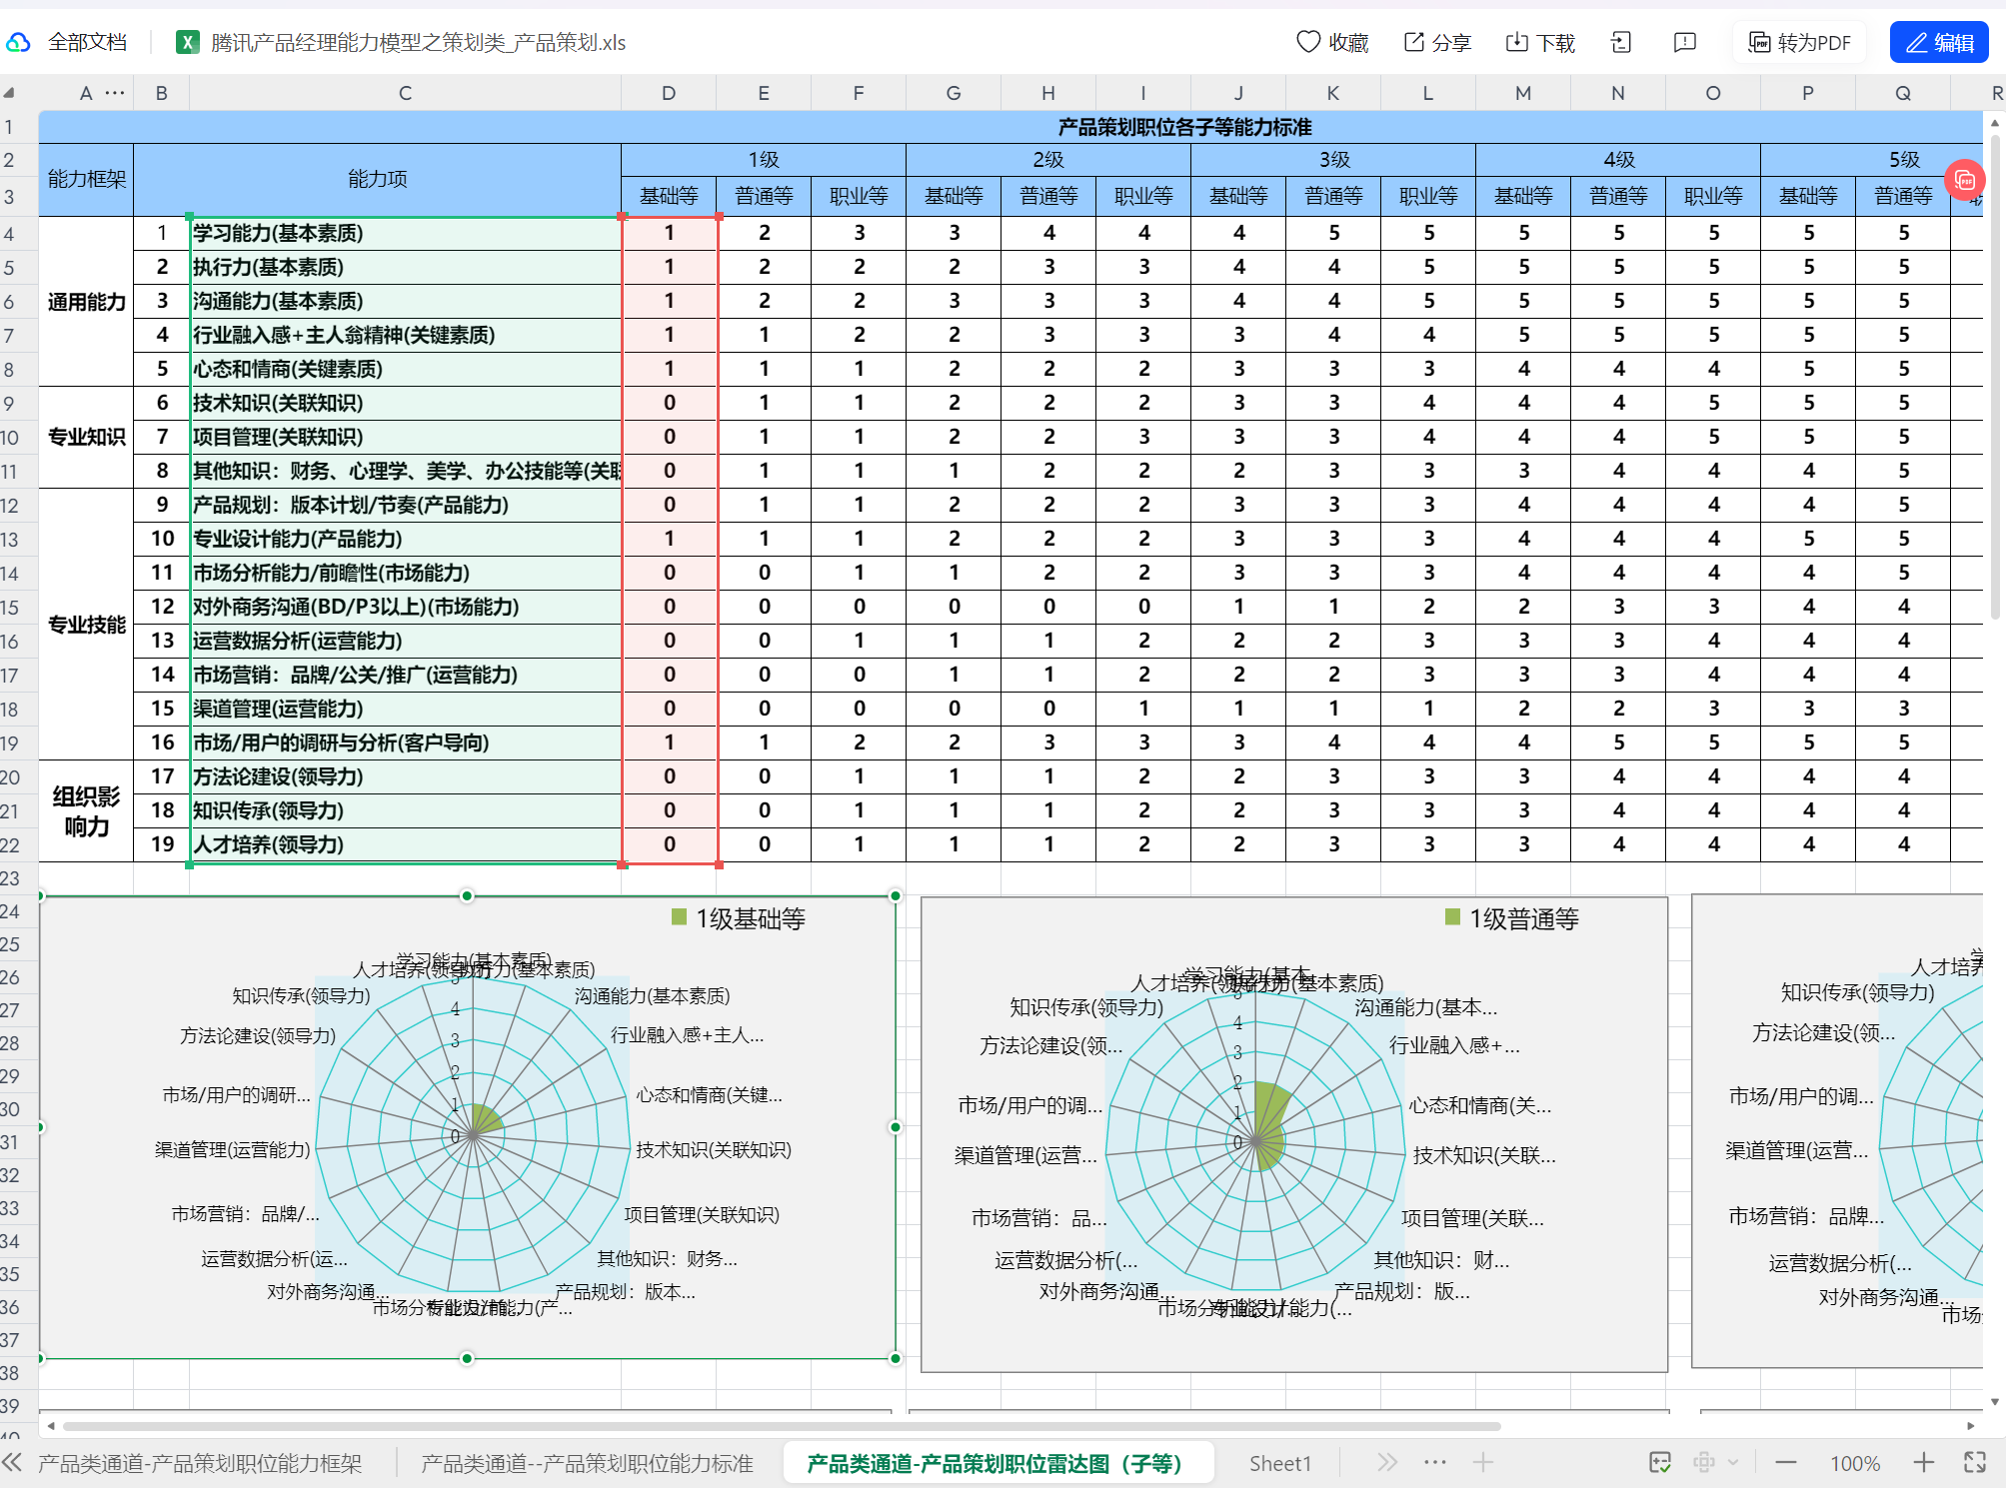Viewport: 2006px width, 1488px height.
Task: Click the focus view crosshair icon
Action: click(1704, 1463)
